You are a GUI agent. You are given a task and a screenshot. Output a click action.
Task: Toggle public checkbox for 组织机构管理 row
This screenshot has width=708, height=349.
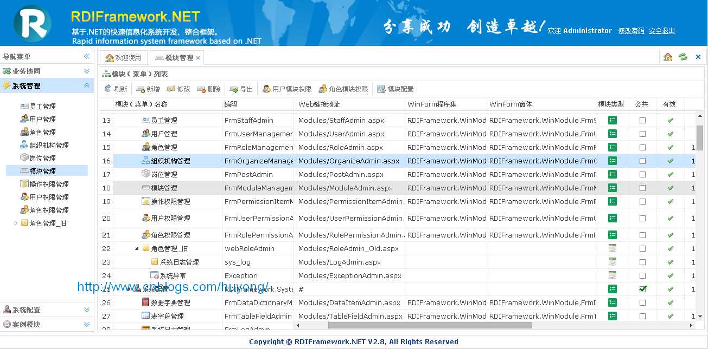pyautogui.click(x=642, y=161)
